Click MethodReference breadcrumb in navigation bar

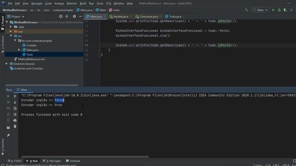[14, 10]
